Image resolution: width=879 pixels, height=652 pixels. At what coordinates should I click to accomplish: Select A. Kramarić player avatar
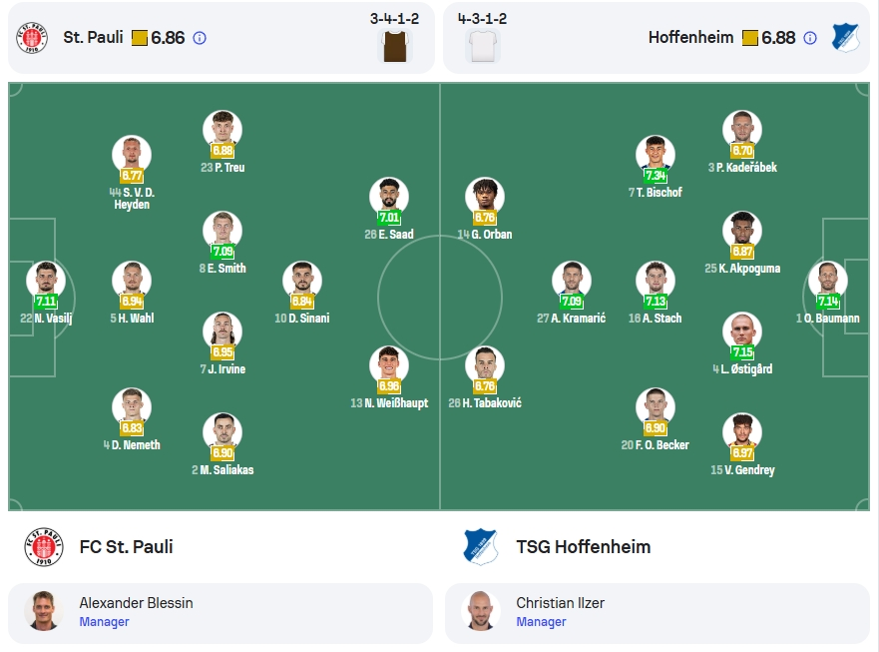pyautogui.click(x=572, y=281)
